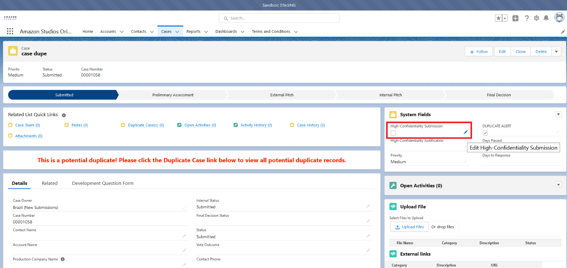Click the Follow button
567x268 pixels.
479,52
